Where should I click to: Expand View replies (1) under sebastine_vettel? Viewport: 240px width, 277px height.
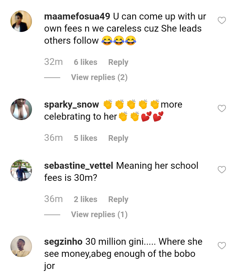(99, 214)
